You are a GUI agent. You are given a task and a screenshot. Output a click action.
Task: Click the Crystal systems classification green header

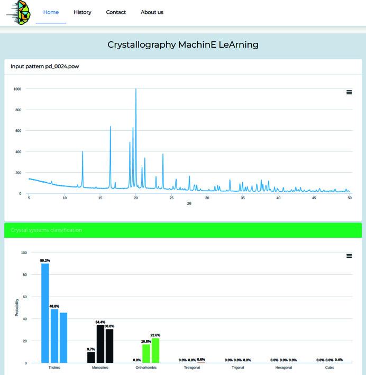[x=183, y=230]
